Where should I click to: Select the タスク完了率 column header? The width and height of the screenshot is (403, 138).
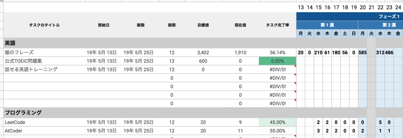pyautogui.click(x=277, y=25)
